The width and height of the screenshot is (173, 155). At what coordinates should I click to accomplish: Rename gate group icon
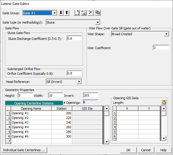84,13
